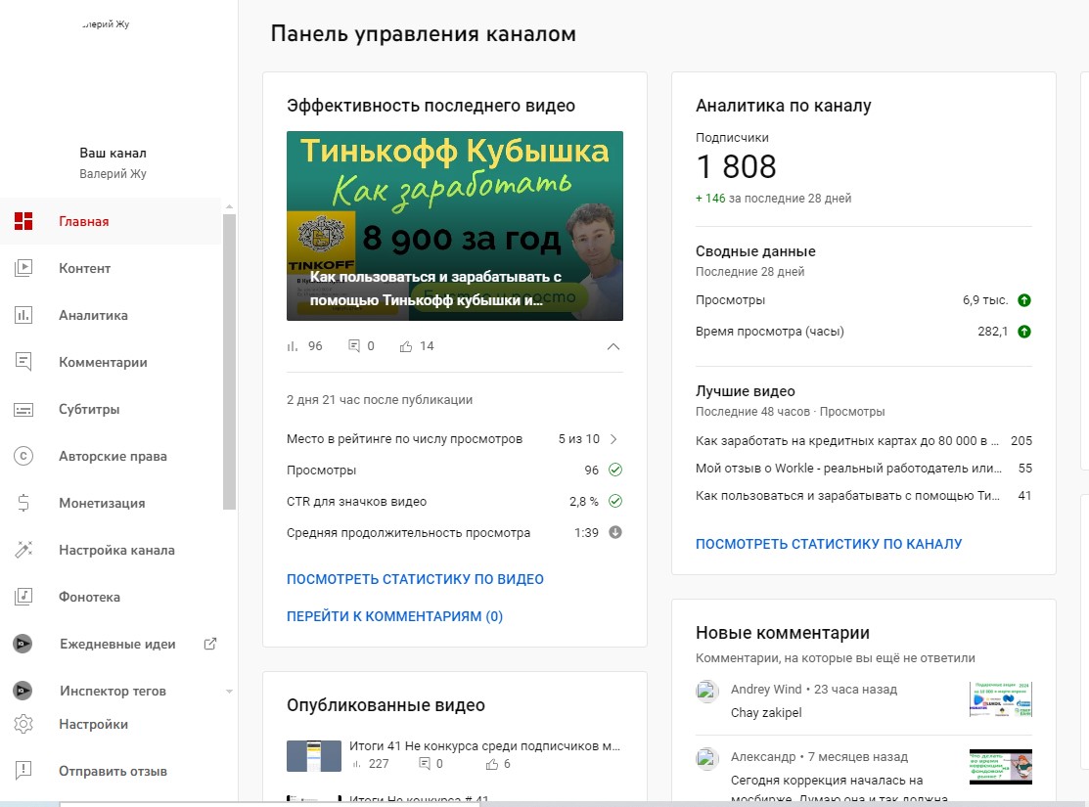Select Настройка канала in the sidebar
This screenshot has width=1089, height=807.
tap(112, 550)
